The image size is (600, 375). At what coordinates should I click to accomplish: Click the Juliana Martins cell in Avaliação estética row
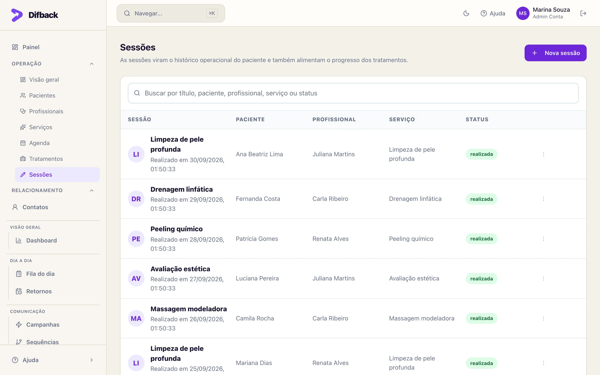coord(333,278)
